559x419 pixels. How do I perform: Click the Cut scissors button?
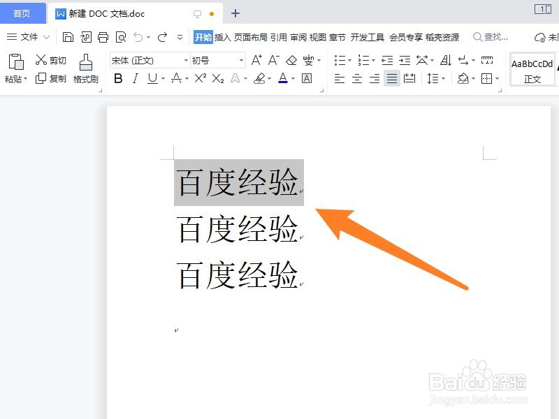[50, 60]
